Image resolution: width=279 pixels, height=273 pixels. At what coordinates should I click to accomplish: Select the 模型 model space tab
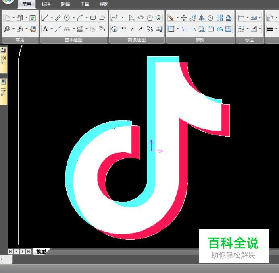tap(41, 251)
